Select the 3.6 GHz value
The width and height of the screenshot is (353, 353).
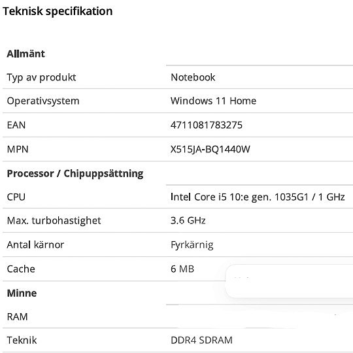pyautogui.click(x=188, y=221)
